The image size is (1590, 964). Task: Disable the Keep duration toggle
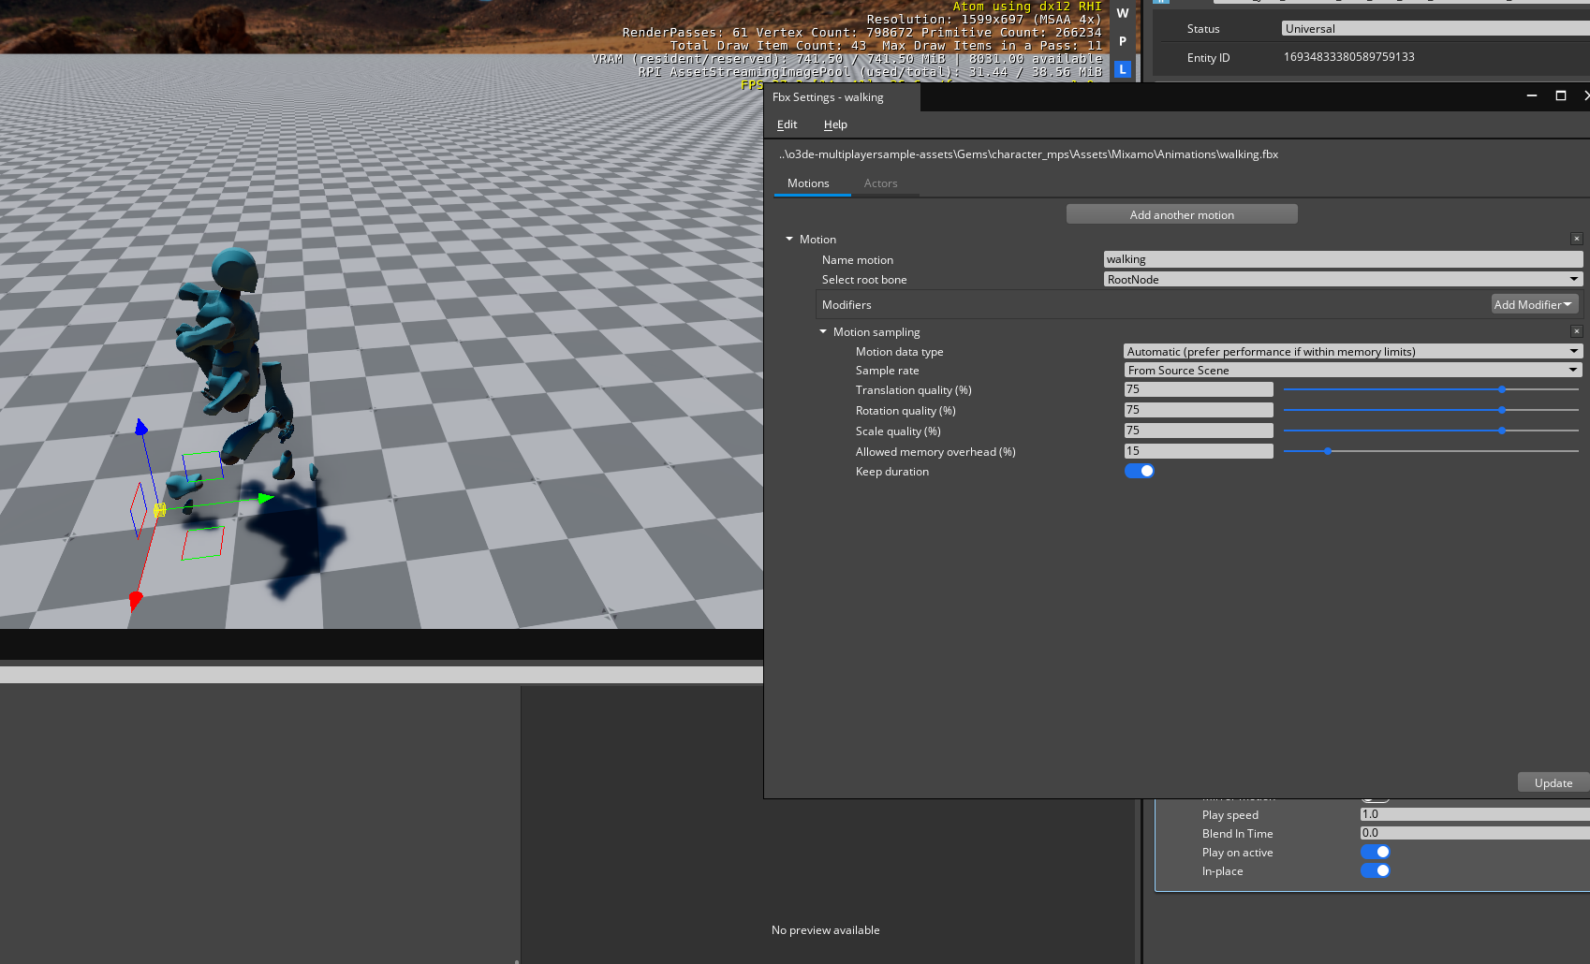[x=1139, y=471]
